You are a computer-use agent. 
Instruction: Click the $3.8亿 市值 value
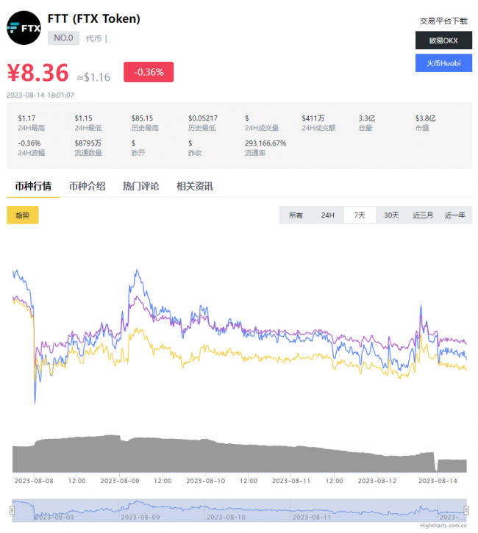tap(425, 118)
